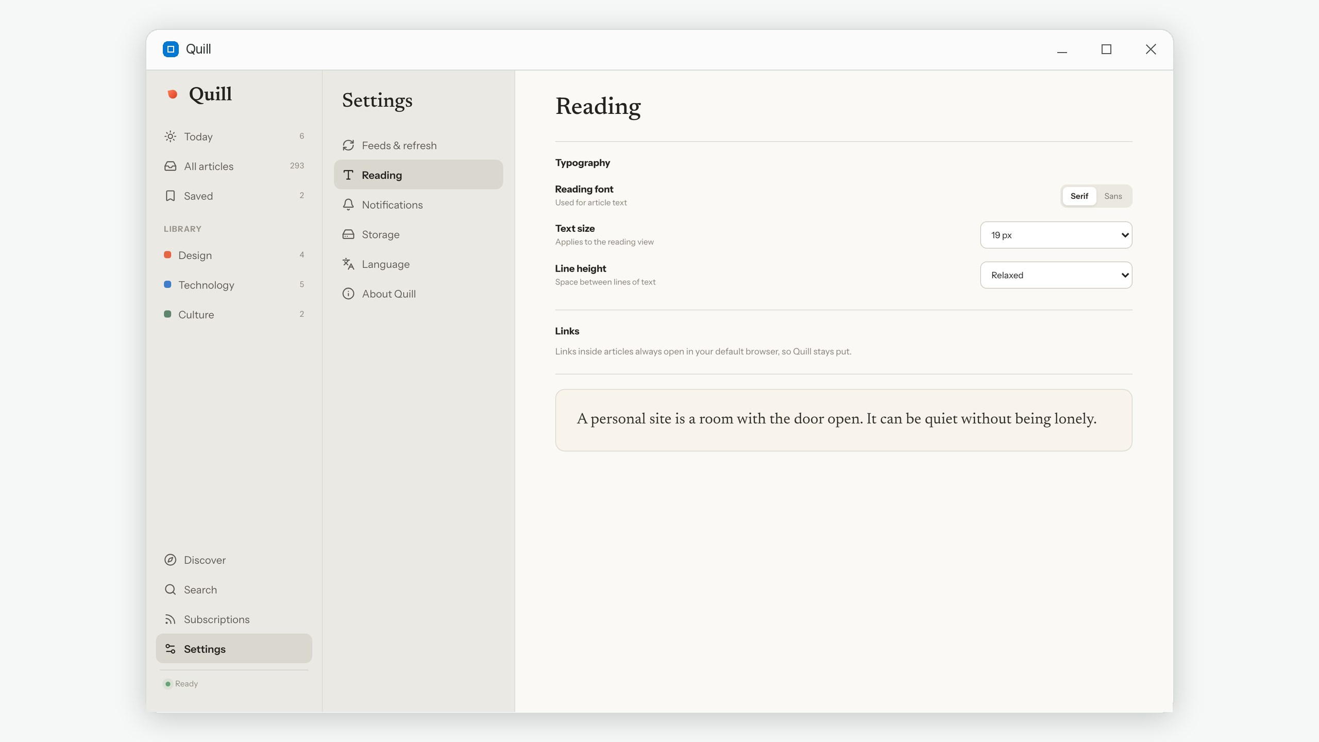Click the Line height label
Viewport: 1319px width, 742px height.
pos(580,268)
